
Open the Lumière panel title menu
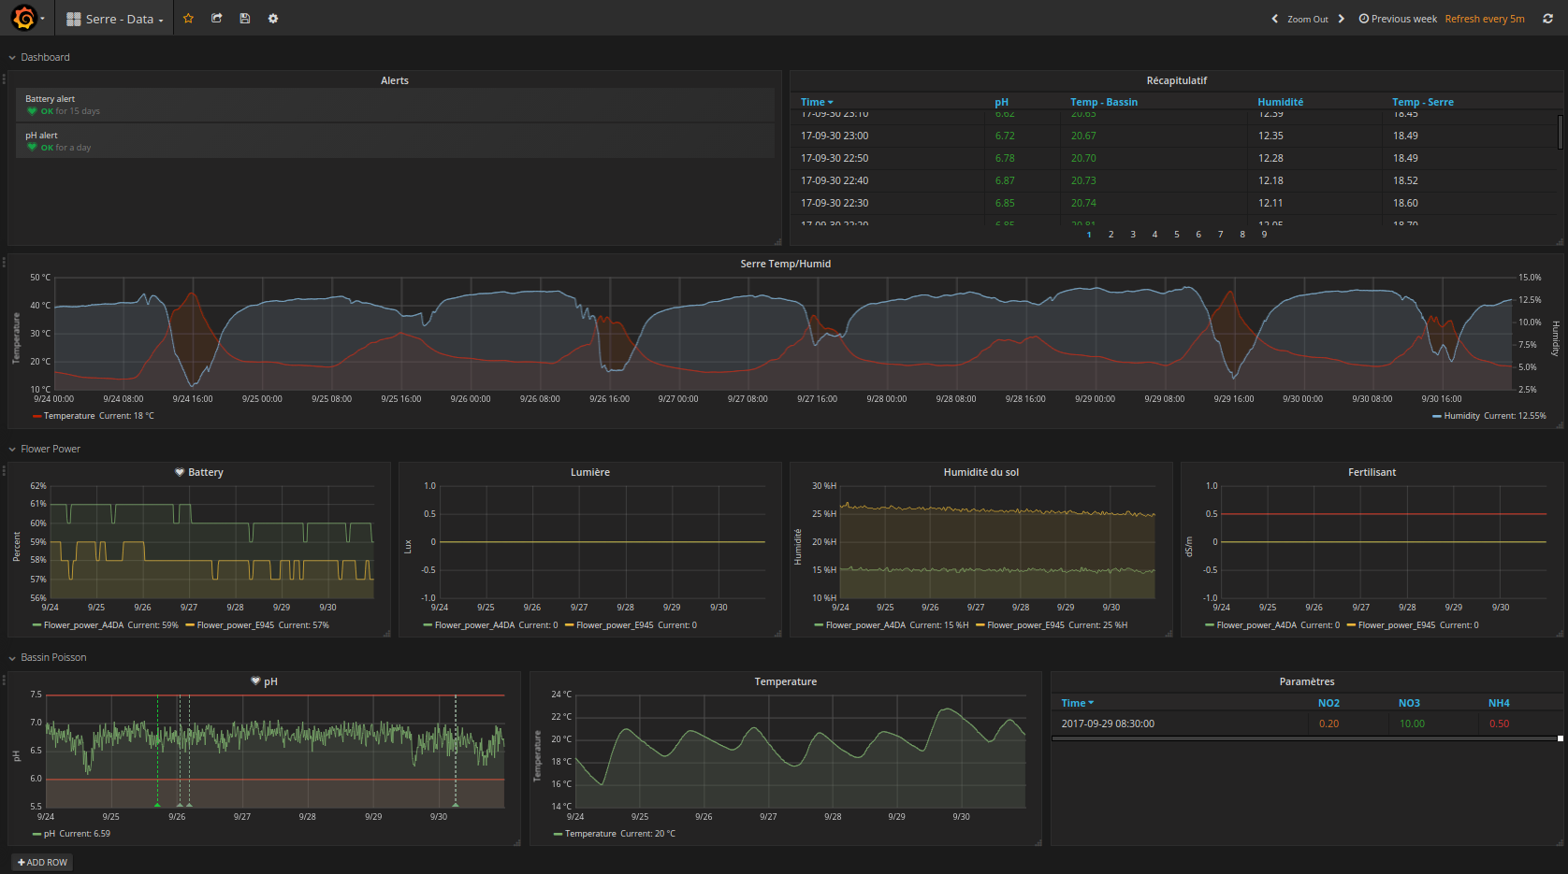590,472
